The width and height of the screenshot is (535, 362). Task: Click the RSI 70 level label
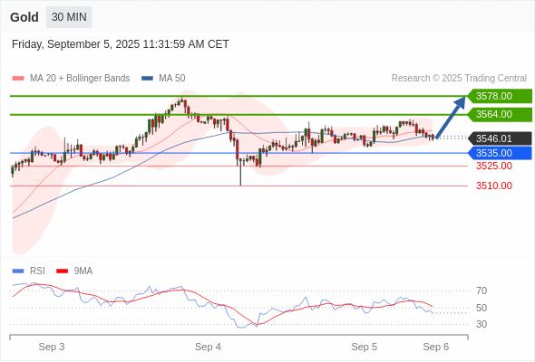point(481,291)
